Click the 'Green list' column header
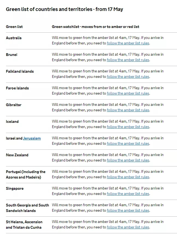This screenshot has height=235, width=177. [x=14, y=27]
